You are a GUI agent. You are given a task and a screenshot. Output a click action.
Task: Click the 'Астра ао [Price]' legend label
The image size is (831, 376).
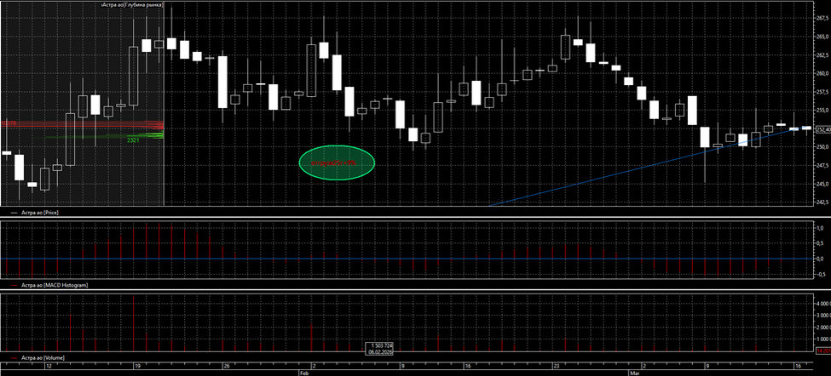(40, 212)
